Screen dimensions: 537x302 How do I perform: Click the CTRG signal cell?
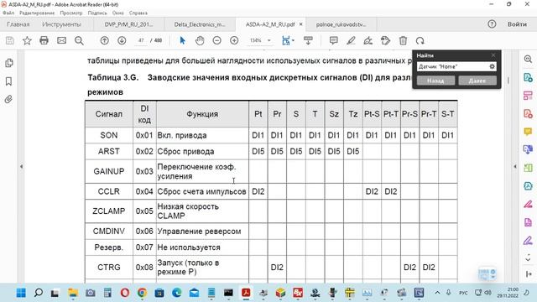(x=109, y=267)
